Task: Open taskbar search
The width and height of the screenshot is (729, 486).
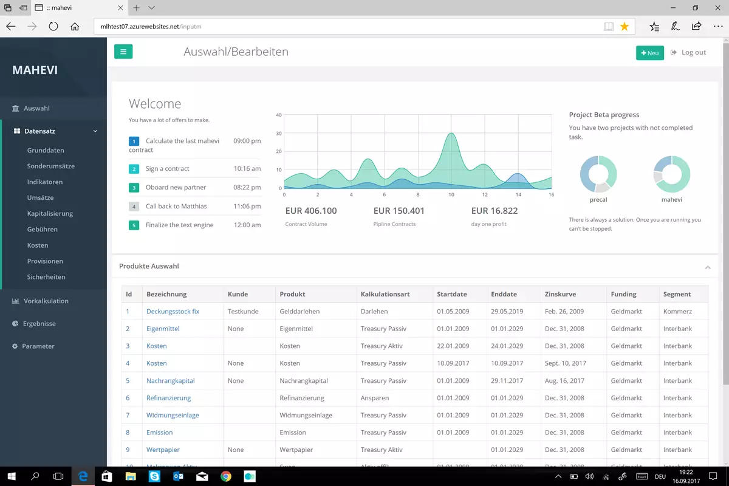Action: [x=35, y=476]
